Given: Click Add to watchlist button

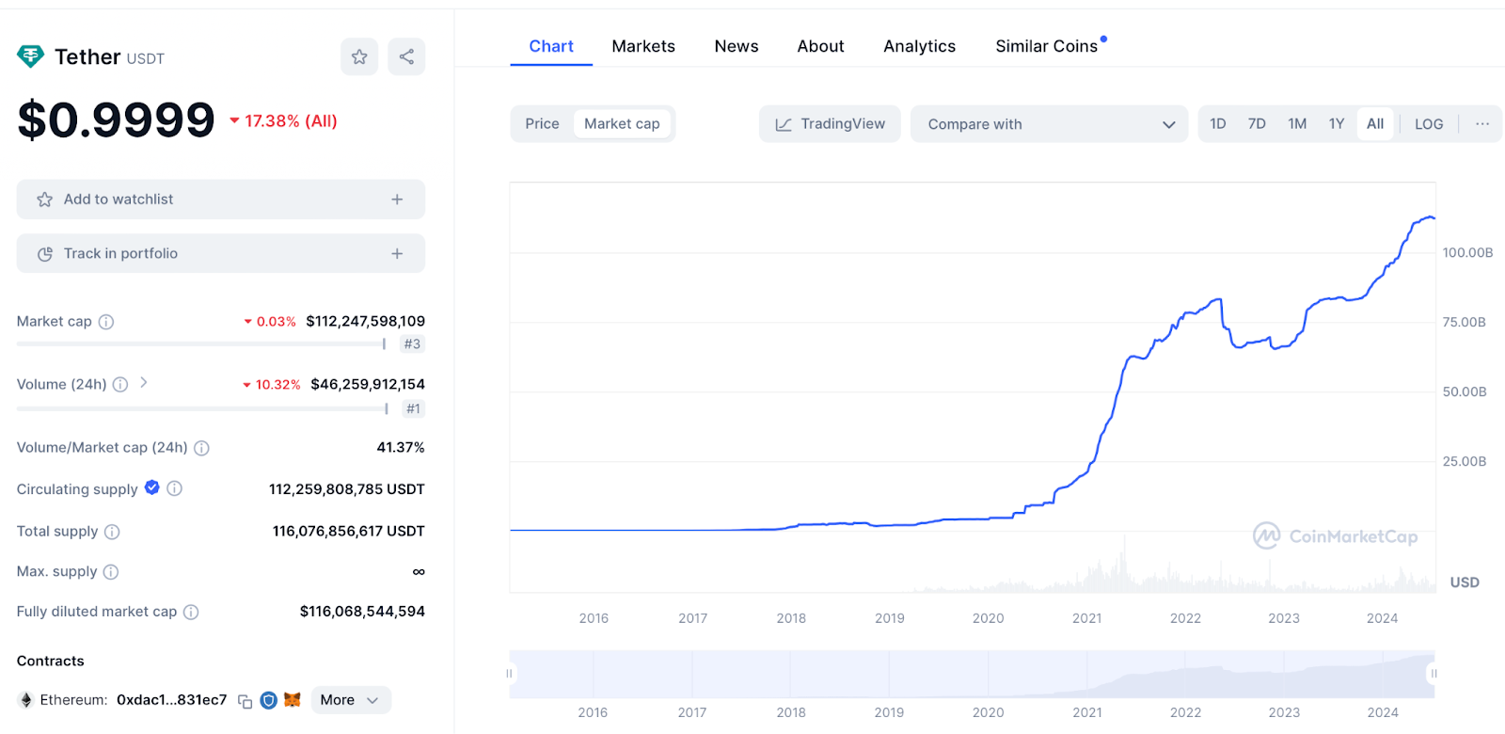Looking at the screenshot, I should (x=221, y=199).
